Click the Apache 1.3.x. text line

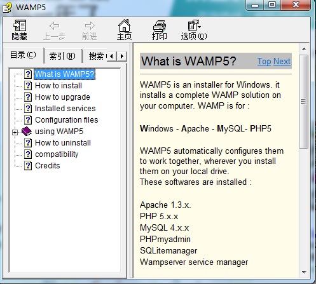tap(165, 205)
